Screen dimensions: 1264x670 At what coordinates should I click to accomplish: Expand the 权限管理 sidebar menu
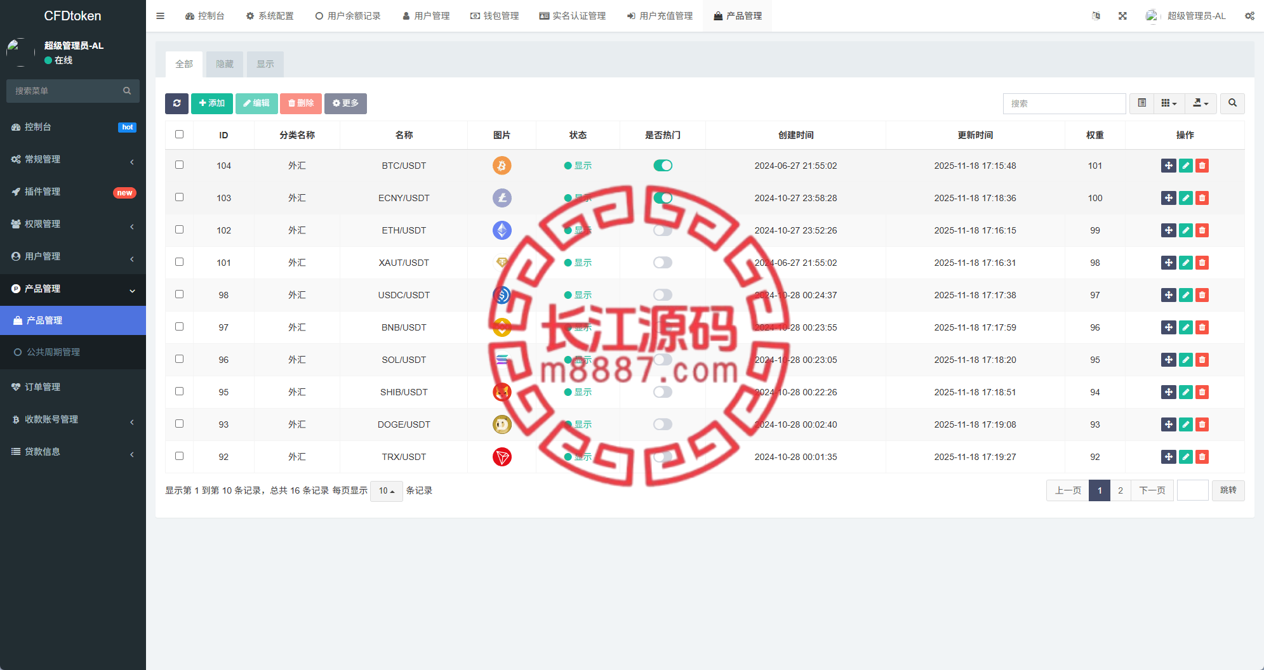73,224
